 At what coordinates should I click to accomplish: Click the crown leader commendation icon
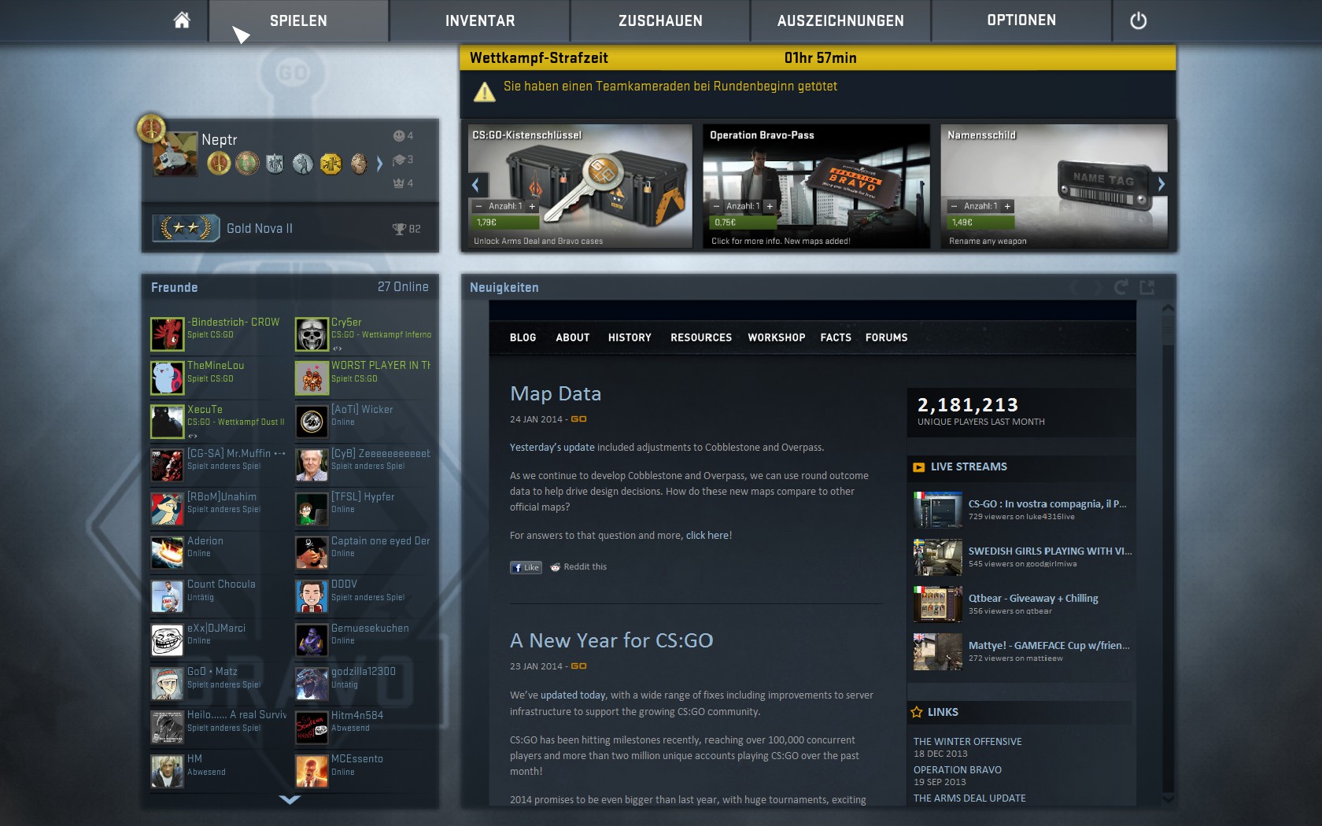coord(399,183)
